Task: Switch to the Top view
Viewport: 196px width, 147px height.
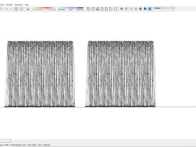Action: 93,9
